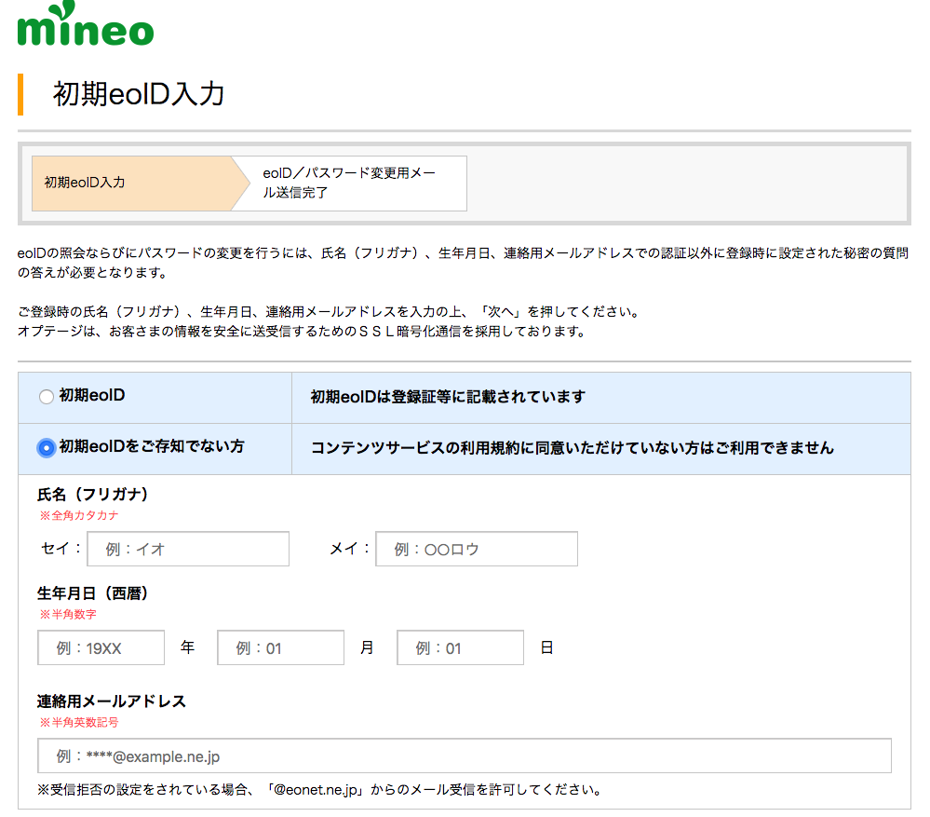Click 初期eoIDをご存知でない方 label text

coord(152,446)
